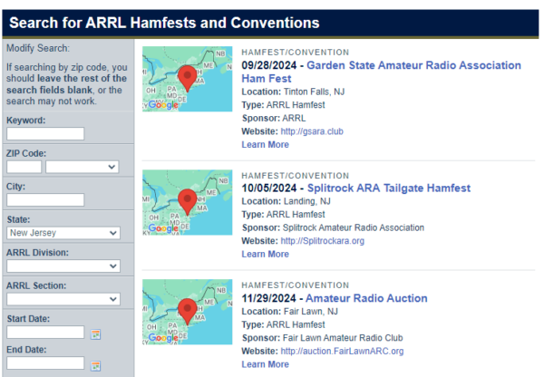Screen dimensions: 544x377
Task: Click the Garden State hamfest map thumbnail
Action: (x=187, y=79)
